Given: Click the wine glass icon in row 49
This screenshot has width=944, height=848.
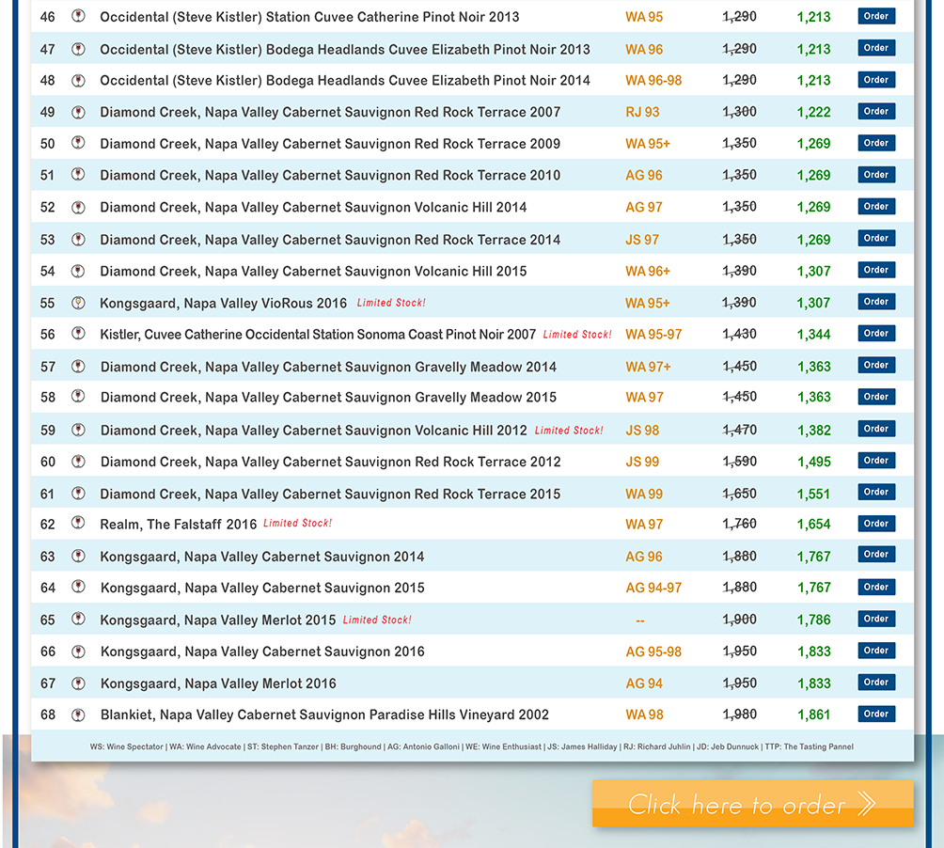Looking at the screenshot, I should coord(78,112).
